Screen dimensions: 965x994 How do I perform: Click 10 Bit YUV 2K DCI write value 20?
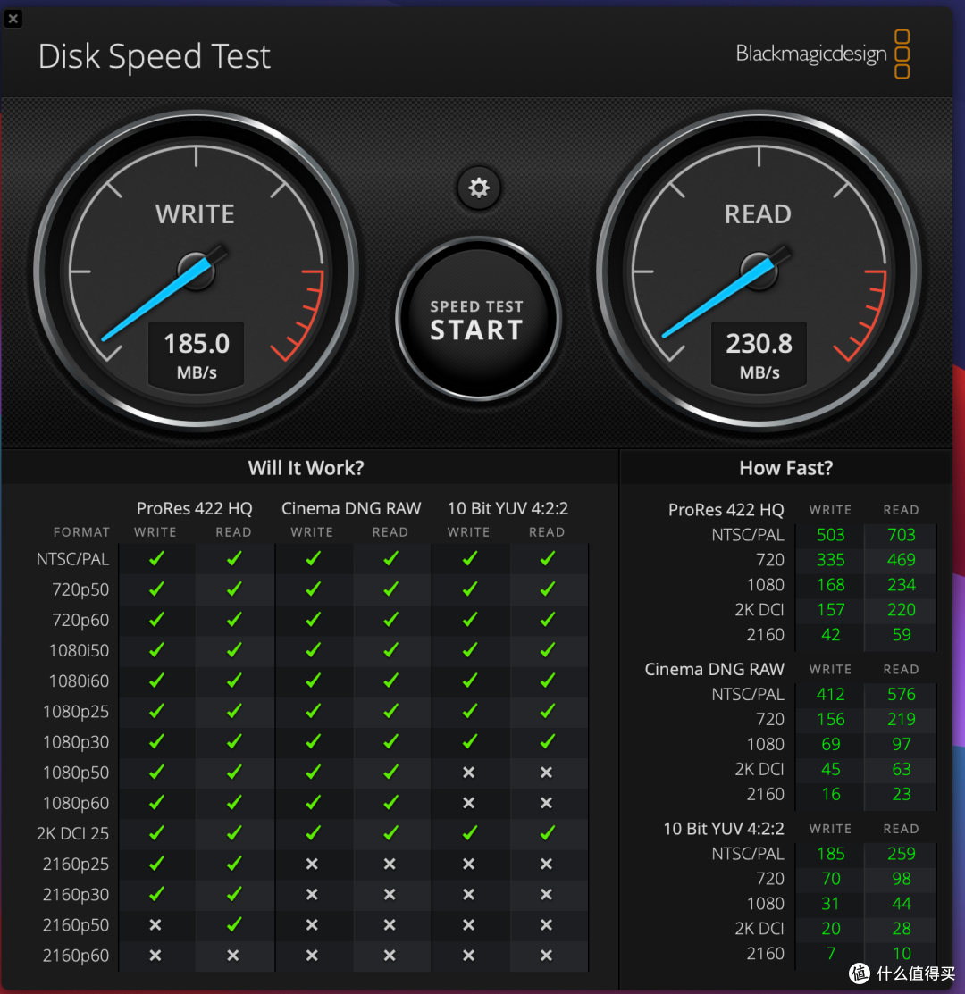click(831, 929)
